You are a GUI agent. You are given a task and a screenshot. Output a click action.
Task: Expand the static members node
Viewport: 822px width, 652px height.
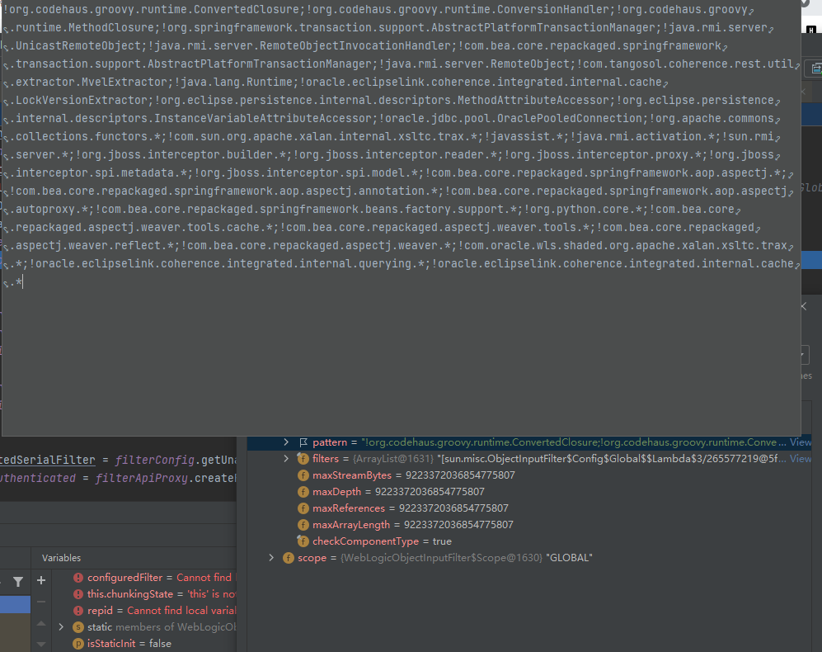61,626
